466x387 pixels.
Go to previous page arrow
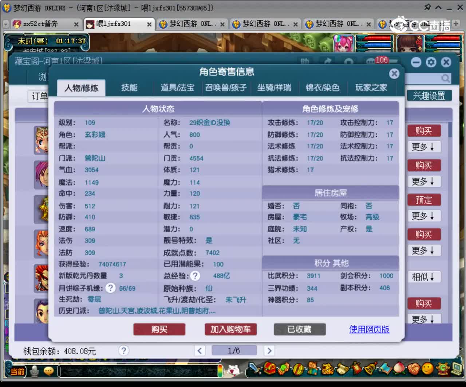tap(200, 351)
